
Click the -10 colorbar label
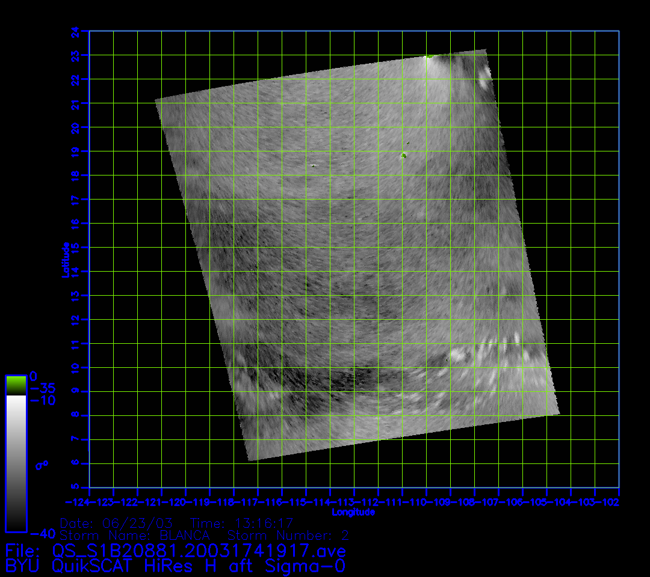[42, 400]
